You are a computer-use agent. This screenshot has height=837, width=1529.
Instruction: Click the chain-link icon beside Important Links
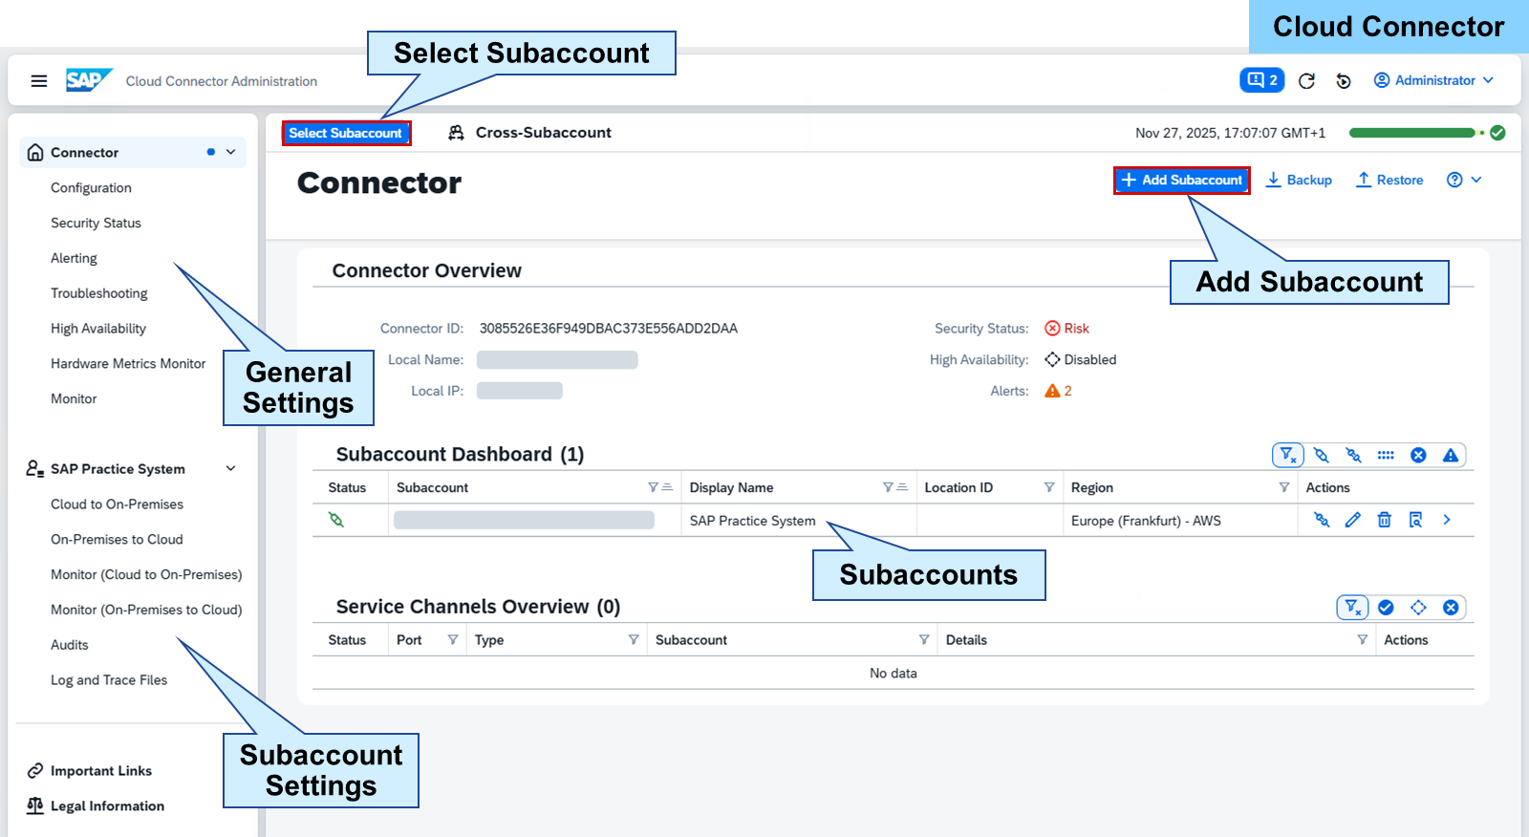click(x=35, y=770)
